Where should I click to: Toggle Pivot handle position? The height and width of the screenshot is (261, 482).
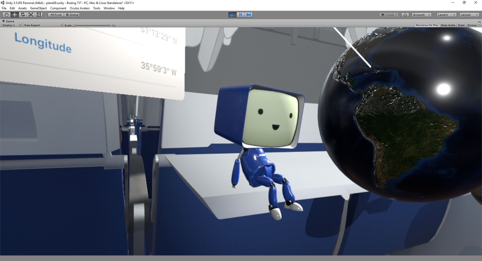56,15
